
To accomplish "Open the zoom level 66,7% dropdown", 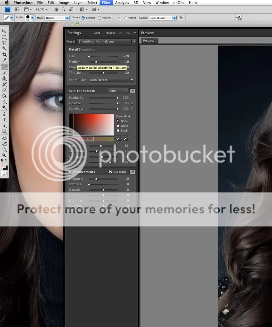I will (46, 9).
